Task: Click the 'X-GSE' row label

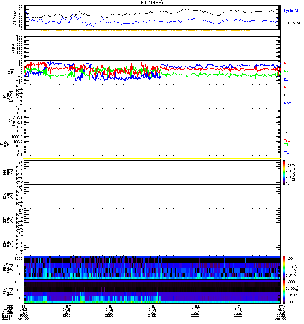Action: click(7, 307)
